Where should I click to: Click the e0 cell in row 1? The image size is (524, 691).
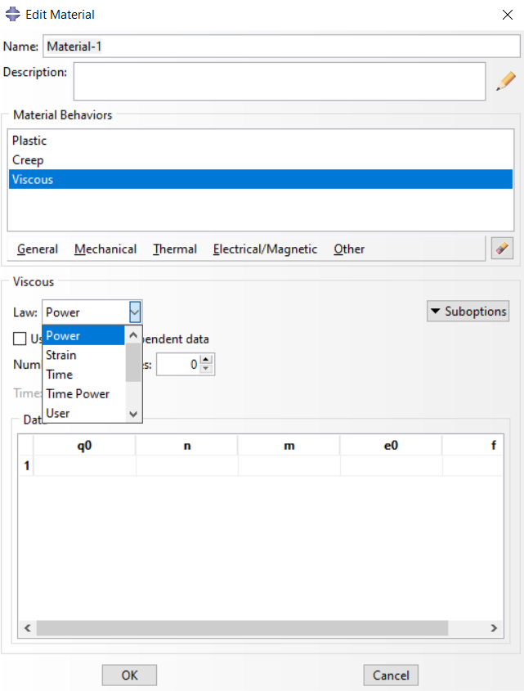tap(392, 465)
